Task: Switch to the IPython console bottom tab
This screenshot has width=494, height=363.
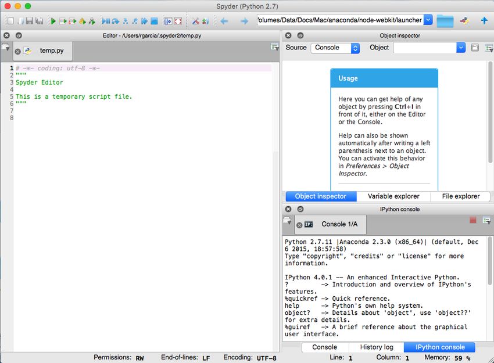Action: coord(440,347)
